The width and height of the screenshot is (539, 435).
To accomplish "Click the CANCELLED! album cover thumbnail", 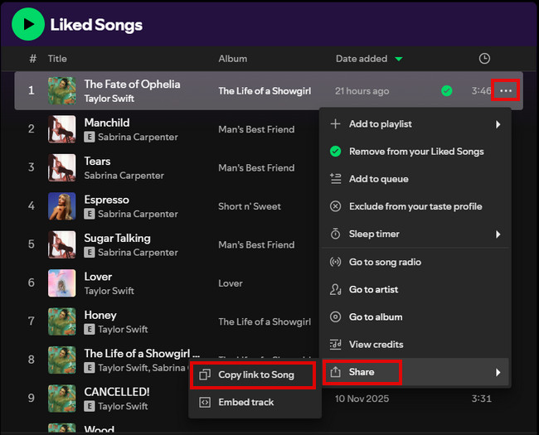I will [62, 399].
